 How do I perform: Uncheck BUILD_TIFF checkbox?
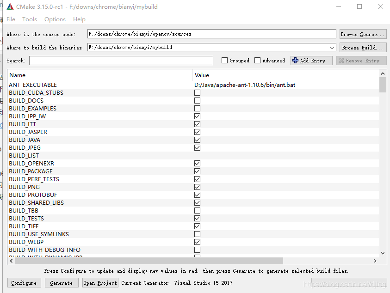point(197,226)
